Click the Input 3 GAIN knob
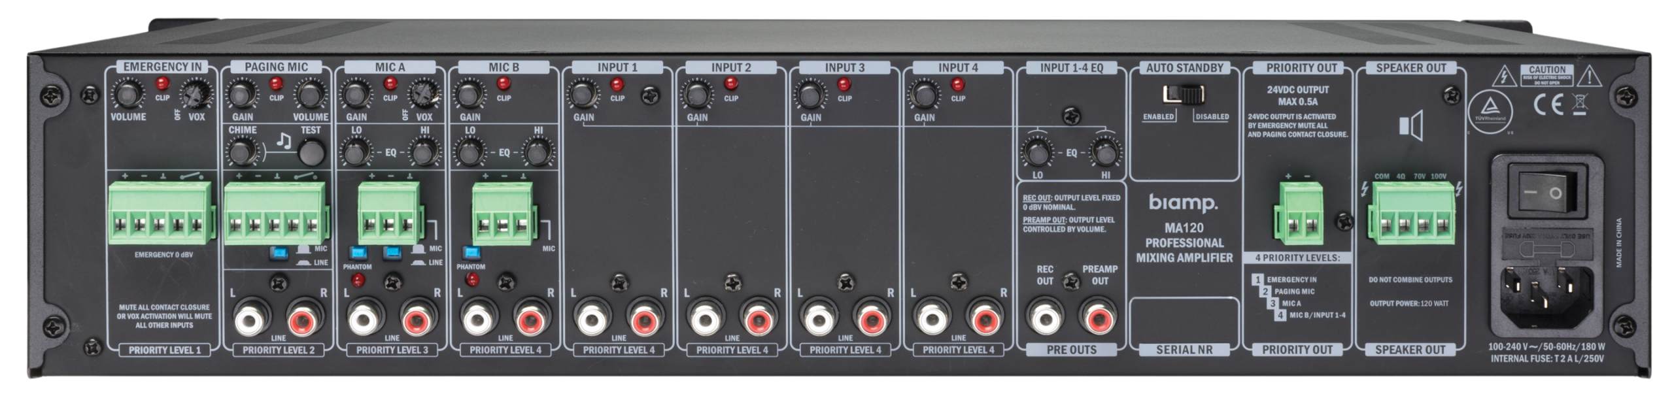This screenshot has width=1674, height=396. click(x=810, y=96)
